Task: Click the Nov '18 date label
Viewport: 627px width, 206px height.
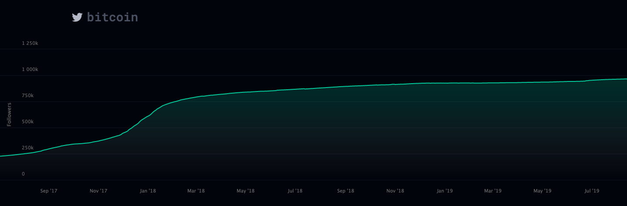Action: coord(395,191)
